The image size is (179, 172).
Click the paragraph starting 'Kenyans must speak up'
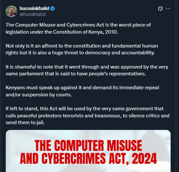82,91
